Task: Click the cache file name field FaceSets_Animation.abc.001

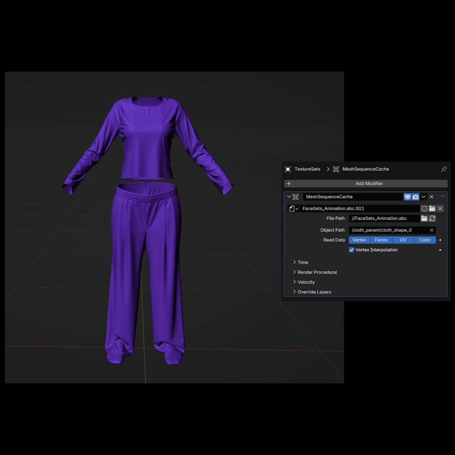Action: 360,209
